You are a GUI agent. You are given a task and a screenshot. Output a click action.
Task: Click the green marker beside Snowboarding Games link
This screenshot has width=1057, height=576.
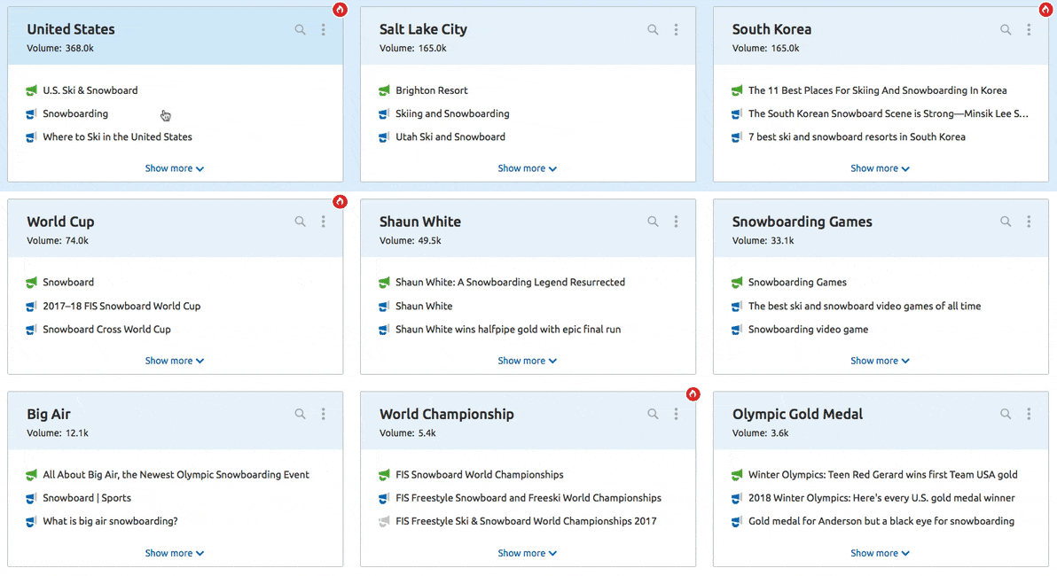click(x=736, y=282)
